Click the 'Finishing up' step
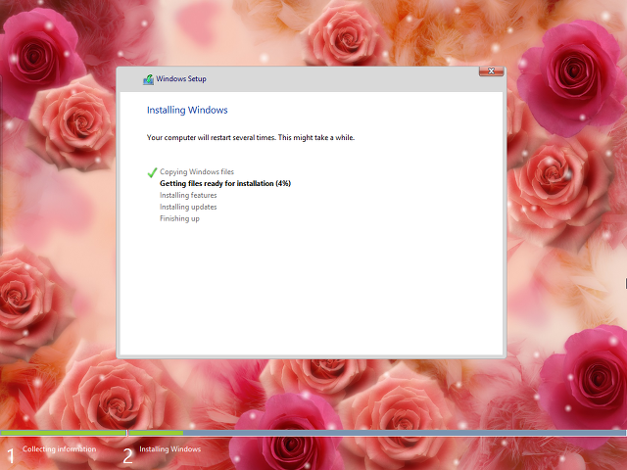Image resolution: width=627 pixels, height=470 pixels. (x=179, y=218)
